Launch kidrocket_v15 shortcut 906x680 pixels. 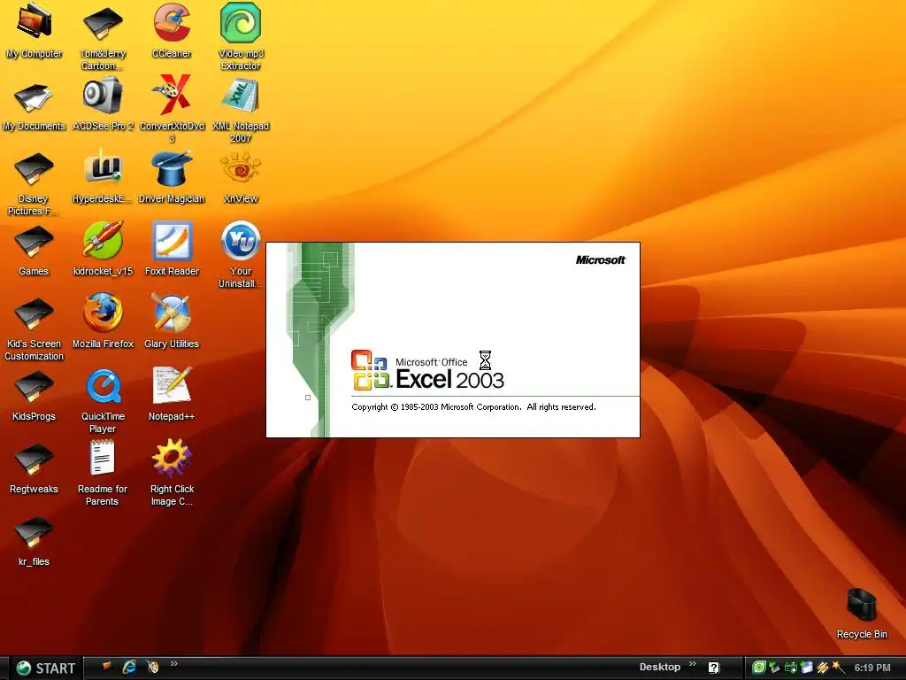coord(103,249)
